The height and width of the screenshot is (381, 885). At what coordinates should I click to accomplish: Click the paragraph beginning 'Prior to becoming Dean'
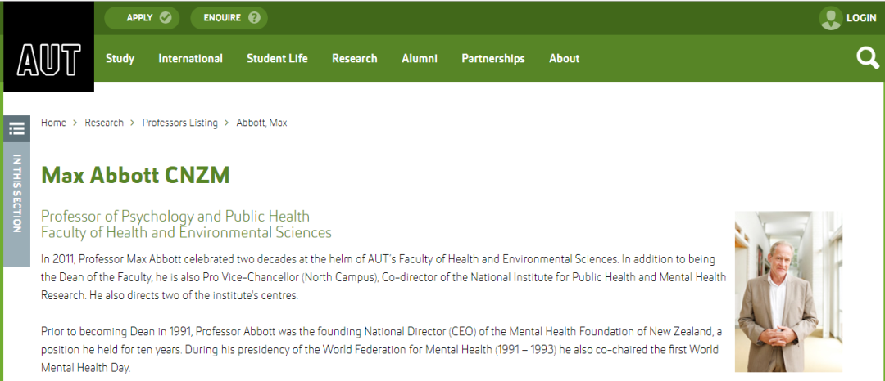coord(381,349)
